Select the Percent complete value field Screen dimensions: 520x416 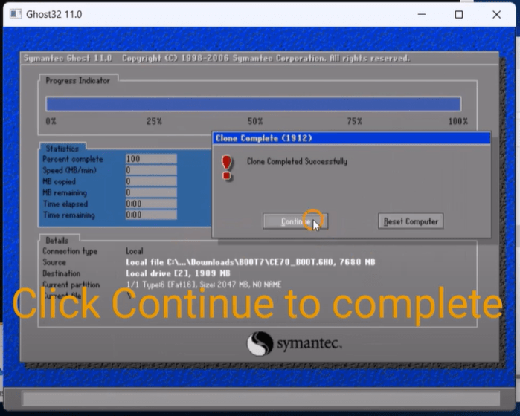(150, 159)
